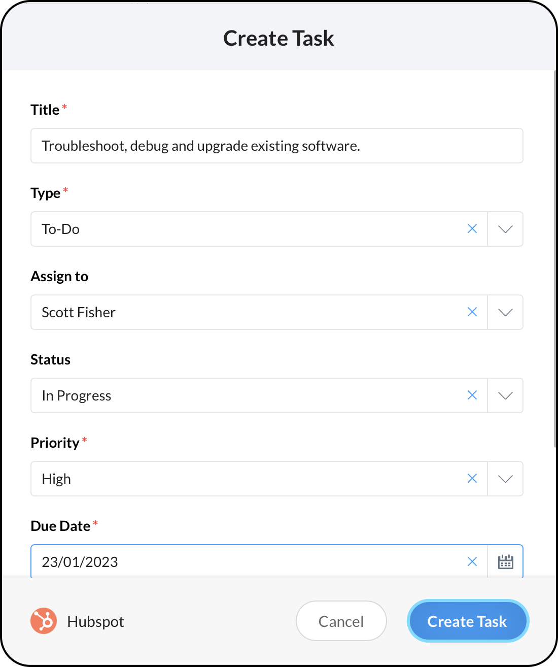Image resolution: width=558 pixels, height=667 pixels.
Task: Click the Hubspot logo icon
Action: [44, 621]
